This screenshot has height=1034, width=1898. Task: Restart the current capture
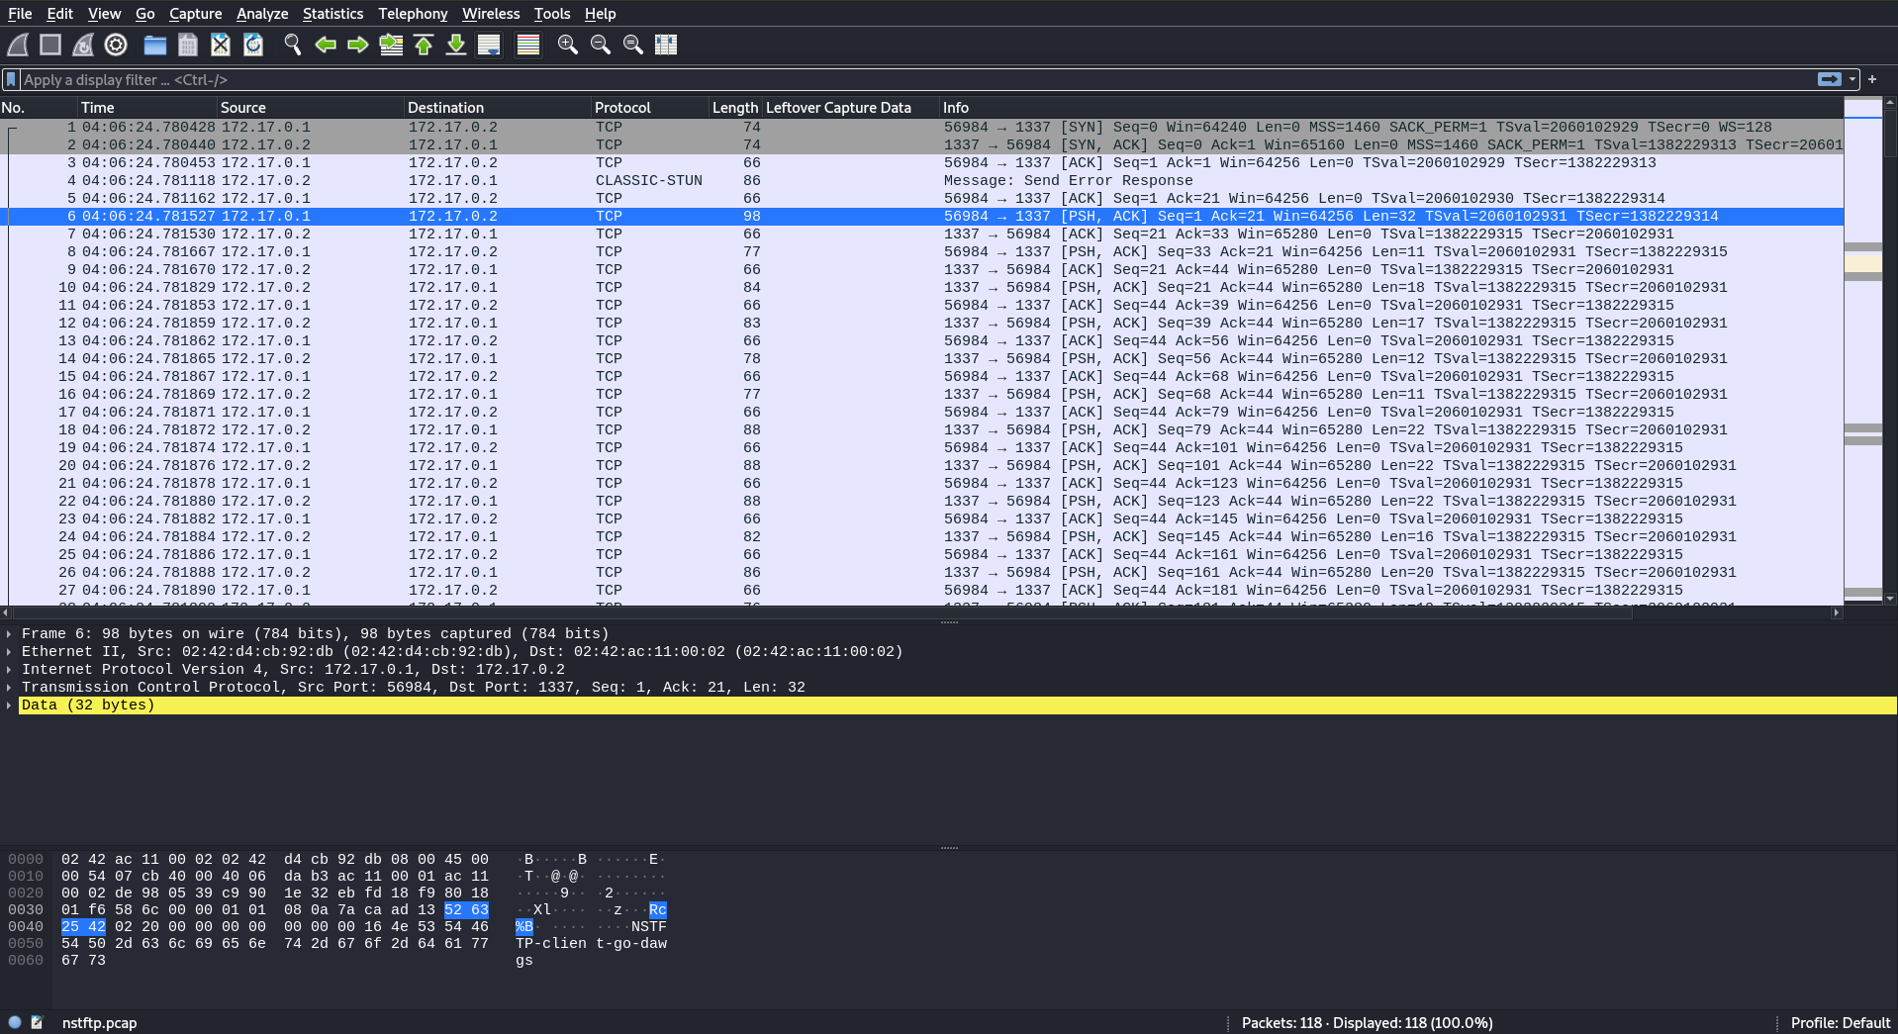(x=83, y=45)
